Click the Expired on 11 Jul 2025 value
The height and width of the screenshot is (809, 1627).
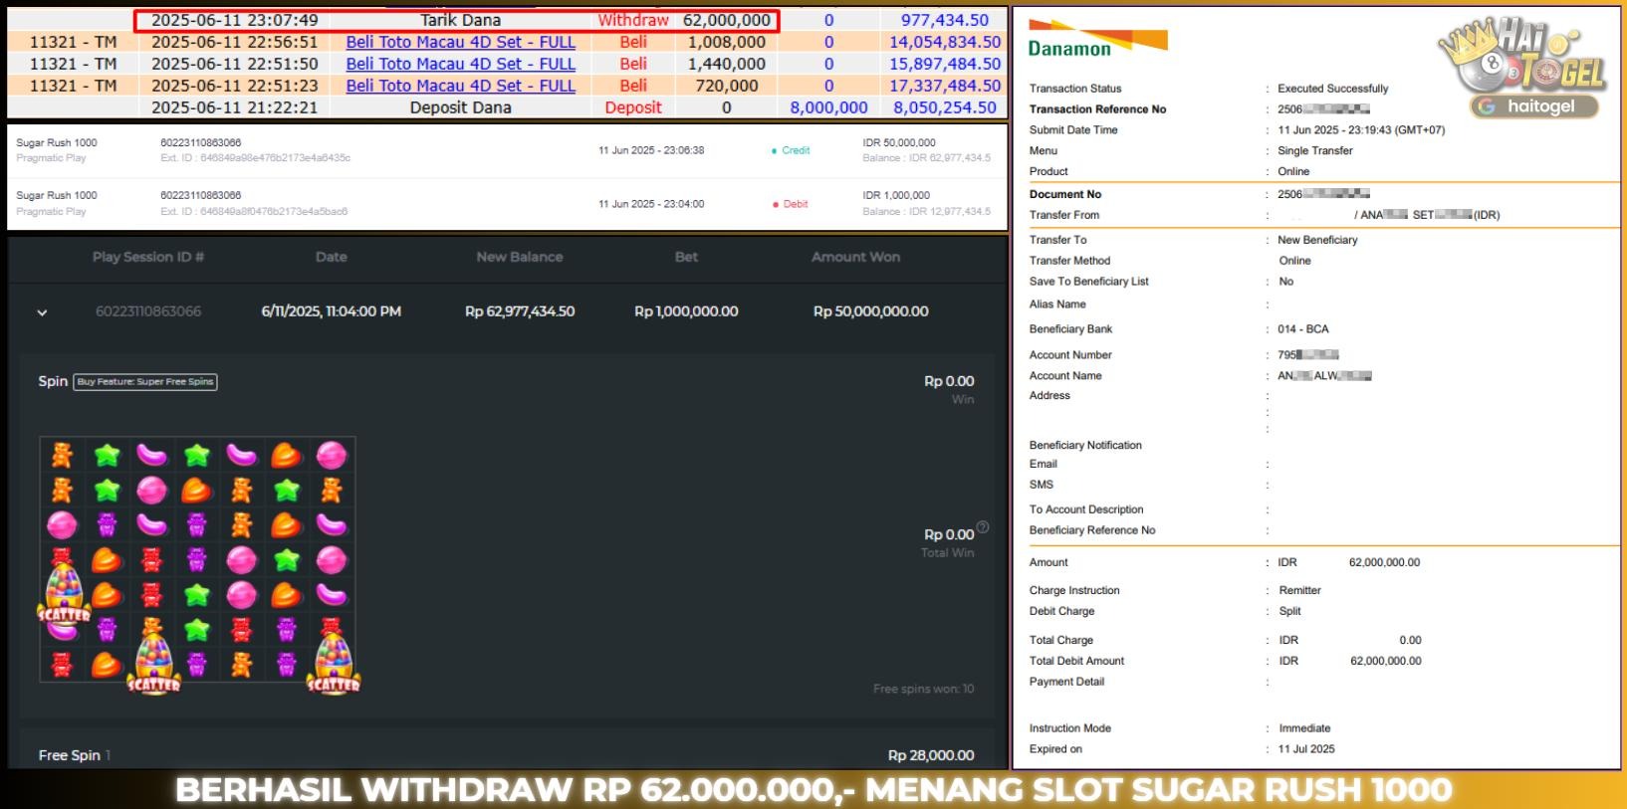click(x=1306, y=749)
